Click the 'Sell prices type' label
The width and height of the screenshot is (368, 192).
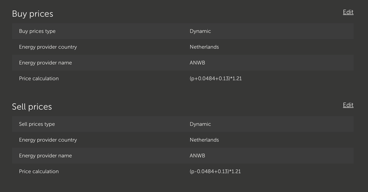point(37,124)
